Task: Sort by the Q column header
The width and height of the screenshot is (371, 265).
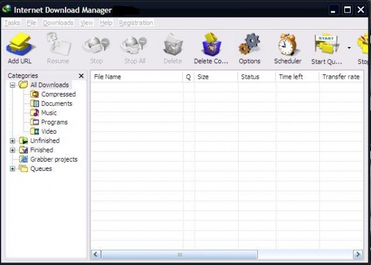Action: [x=189, y=77]
